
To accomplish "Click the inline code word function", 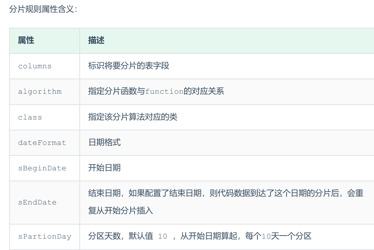I will pyautogui.click(x=164, y=92).
